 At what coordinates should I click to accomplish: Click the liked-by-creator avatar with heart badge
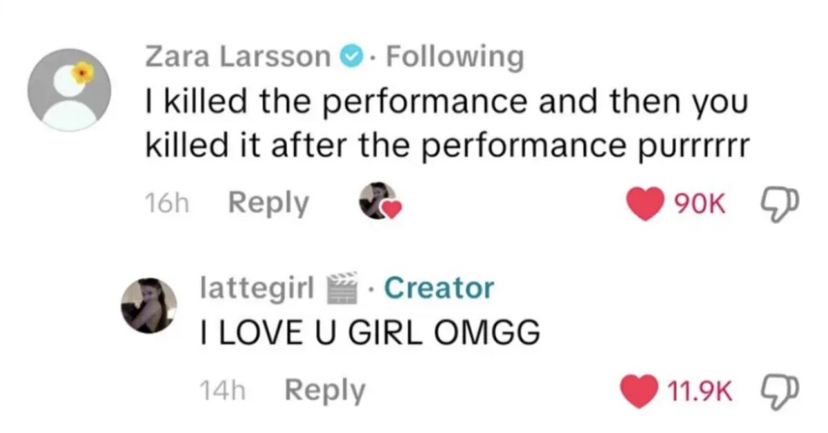(x=378, y=201)
